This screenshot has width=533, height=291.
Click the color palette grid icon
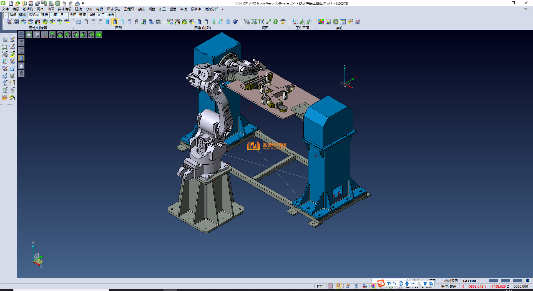click(321, 22)
